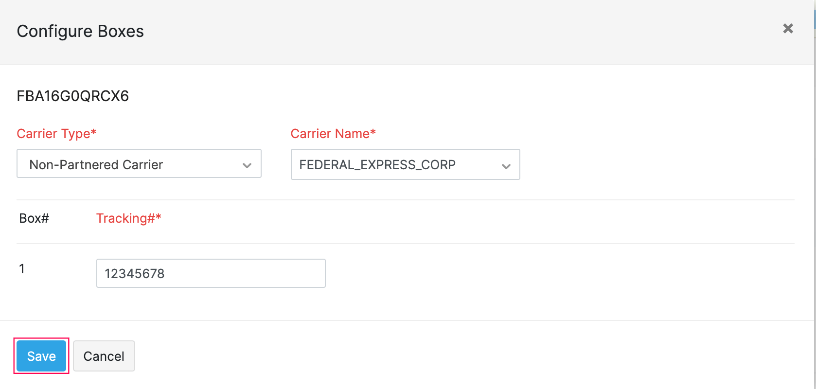Click the FEDERAL_EXPRESS_CORP selected value

377,165
